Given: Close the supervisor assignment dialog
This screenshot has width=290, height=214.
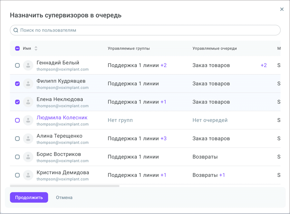Looking at the screenshot, I should (x=282, y=9).
